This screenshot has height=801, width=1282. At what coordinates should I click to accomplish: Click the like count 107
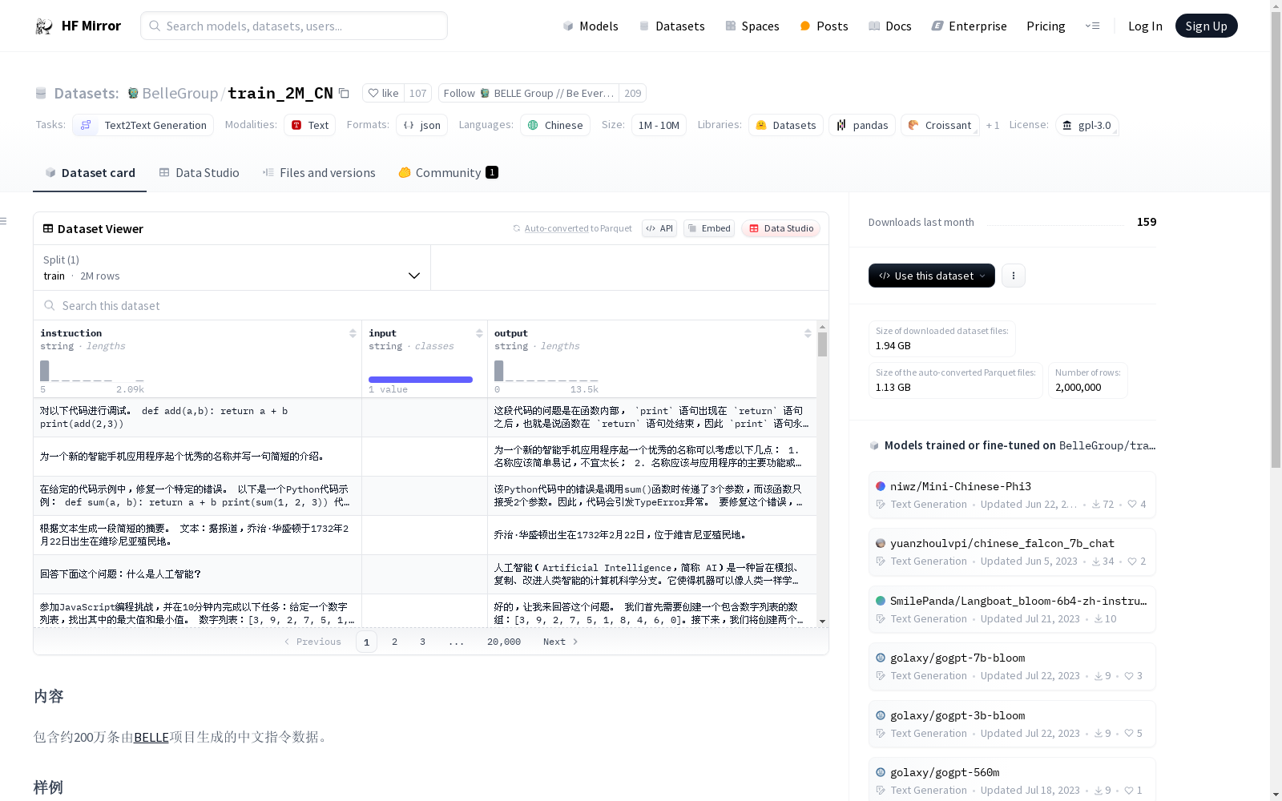tap(418, 93)
